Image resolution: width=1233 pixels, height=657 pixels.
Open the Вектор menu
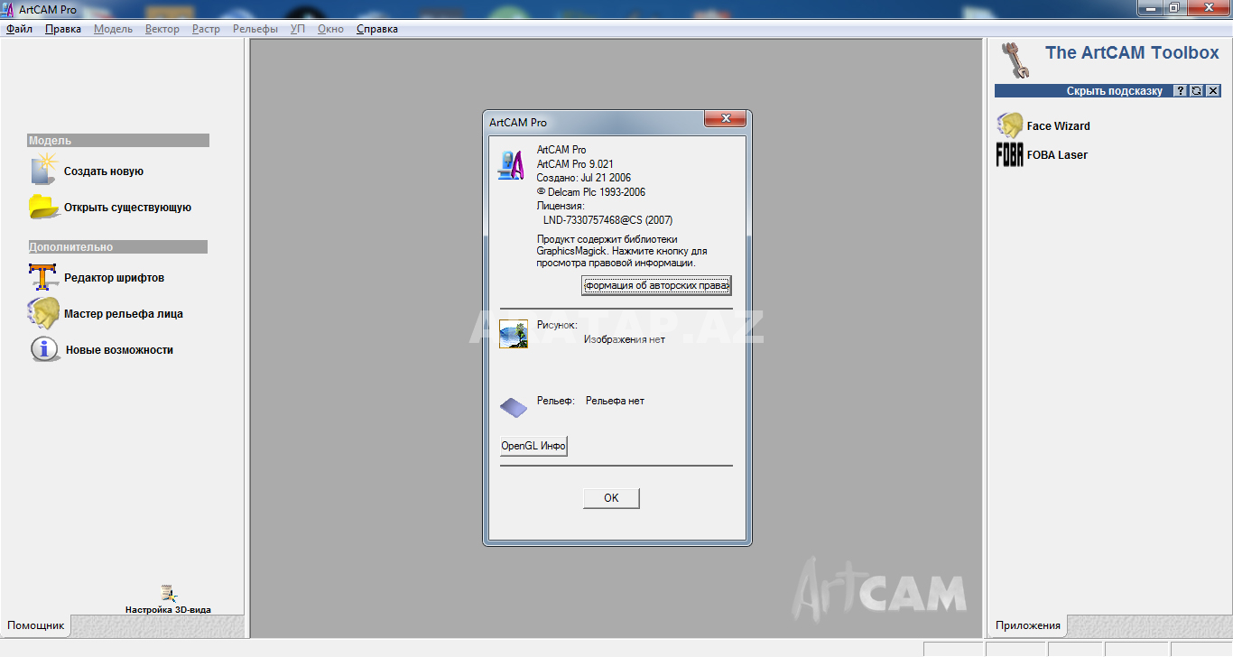click(x=162, y=29)
